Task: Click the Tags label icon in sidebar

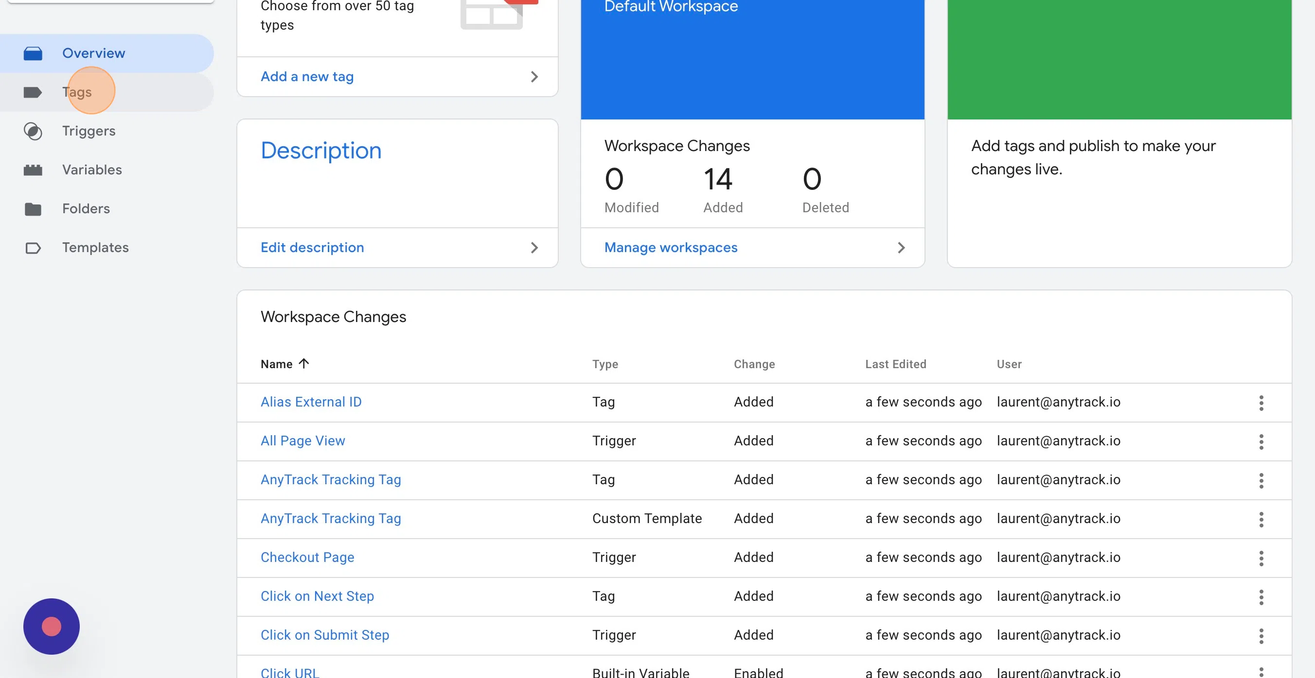Action: point(33,92)
